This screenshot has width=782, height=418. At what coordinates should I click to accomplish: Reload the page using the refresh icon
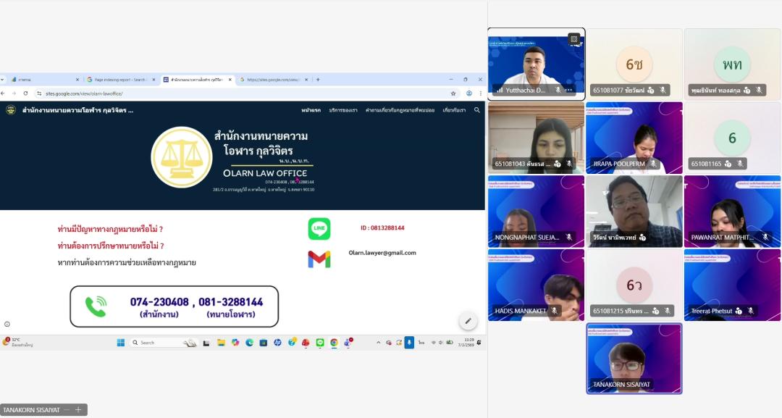pyautogui.click(x=25, y=93)
